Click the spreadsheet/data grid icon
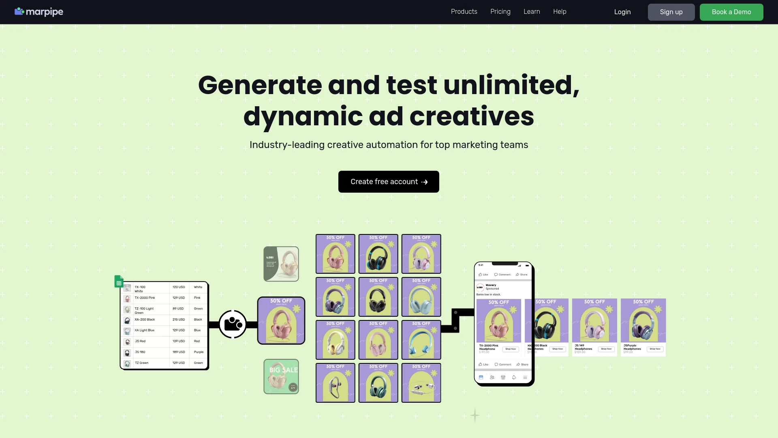The height and width of the screenshot is (438, 778). 119,282
